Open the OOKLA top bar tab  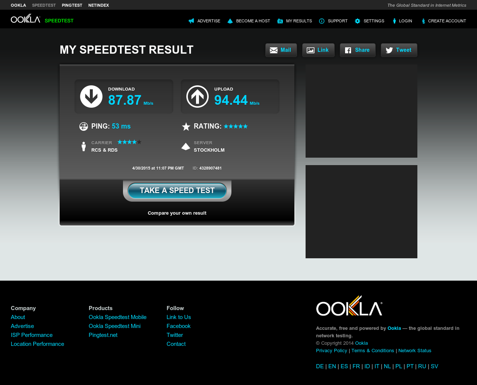[x=18, y=5]
